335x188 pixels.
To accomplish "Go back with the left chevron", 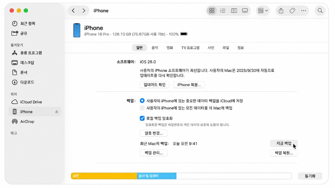I will coord(73,11).
